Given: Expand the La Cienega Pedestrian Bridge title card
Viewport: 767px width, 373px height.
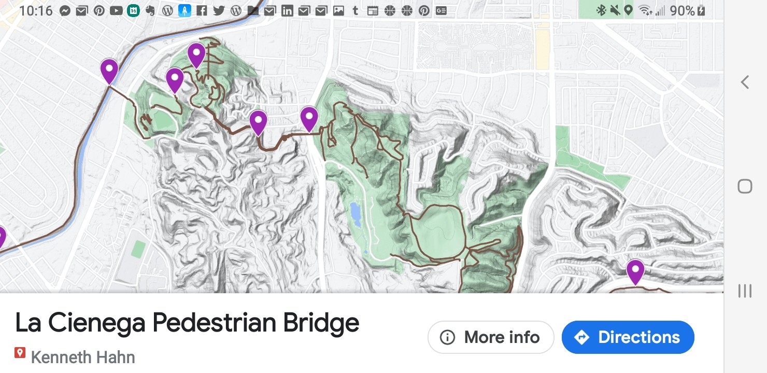Looking at the screenshot, I should [x=187, y=323].
